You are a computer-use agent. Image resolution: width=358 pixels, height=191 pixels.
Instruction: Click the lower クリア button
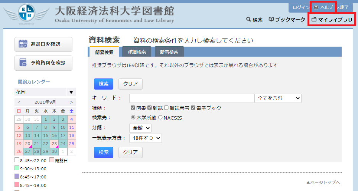click(x=130, y=152)
